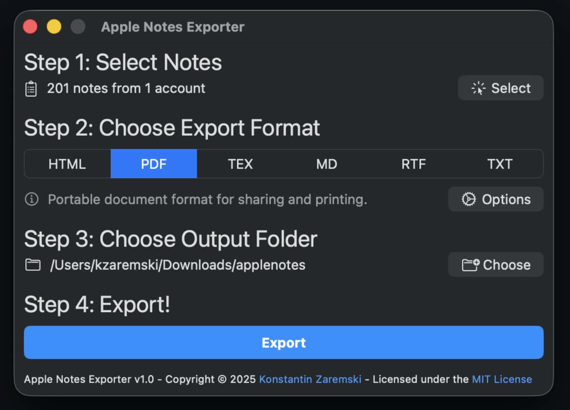The height and width of the screenshot is (410, 570).
Task: Choose TEX as export format
Action: [240, 164]
